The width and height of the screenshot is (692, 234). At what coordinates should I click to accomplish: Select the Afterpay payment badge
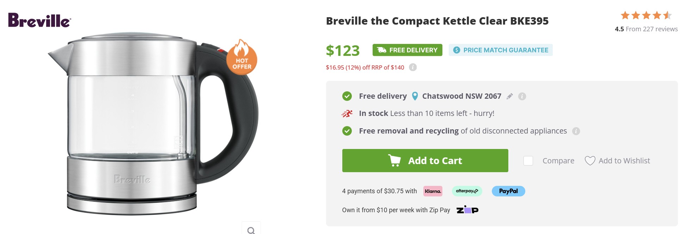pos(467,191)
